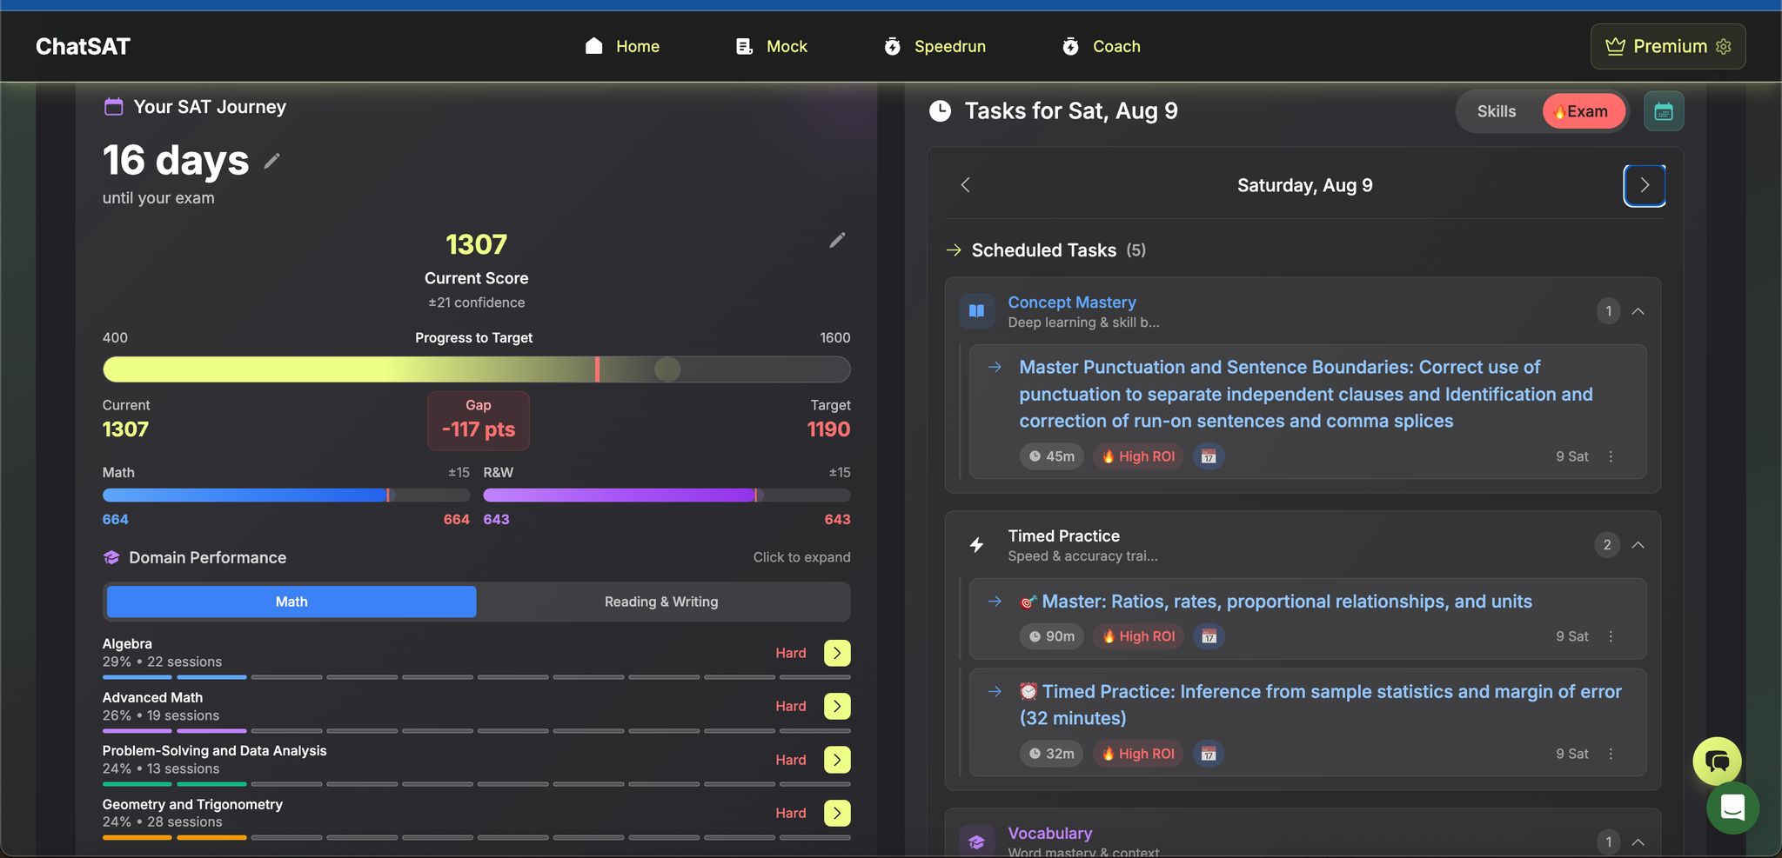Screen dimensions: 1782x858
Task: Click the Premium button
Action: [x=1667, y=46]
